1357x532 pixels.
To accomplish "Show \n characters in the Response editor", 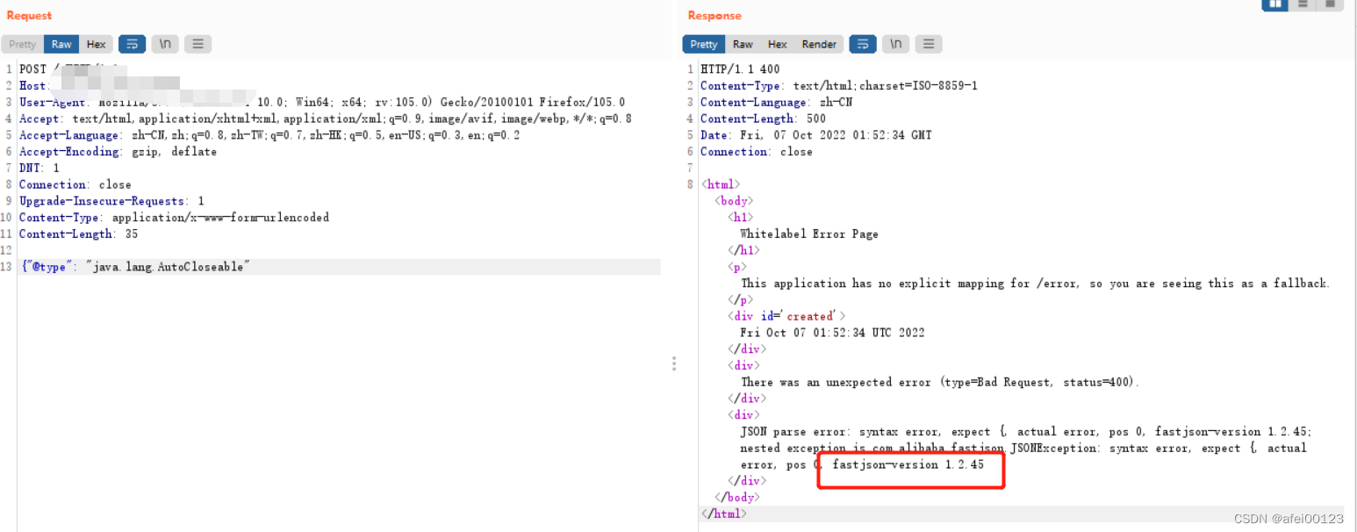I will click(895, 43).
